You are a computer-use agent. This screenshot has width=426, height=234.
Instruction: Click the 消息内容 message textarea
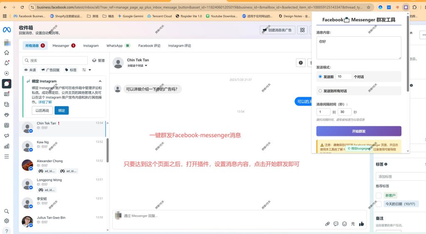[x=359, y=48]
